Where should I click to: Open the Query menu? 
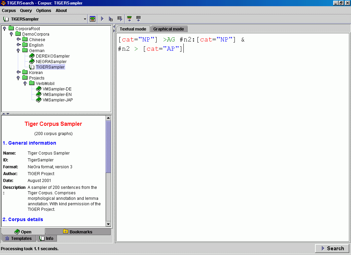tap(26, 11)
